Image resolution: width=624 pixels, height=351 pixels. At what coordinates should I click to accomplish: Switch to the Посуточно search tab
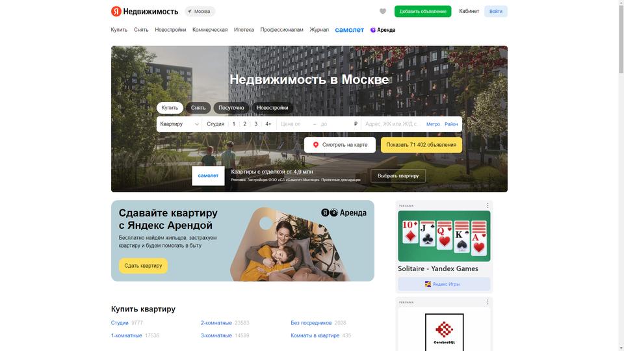[x=231, y=108]
